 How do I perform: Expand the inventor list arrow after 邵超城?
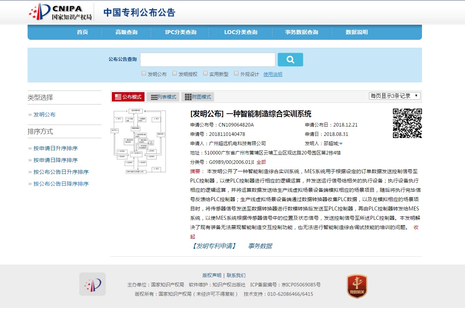tap(341, 144)
